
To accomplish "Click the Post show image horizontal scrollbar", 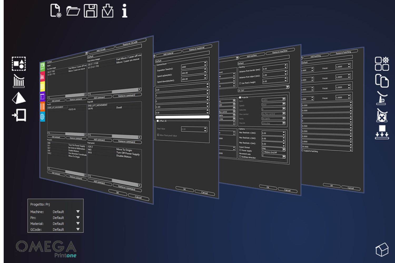I will [115, 92].
